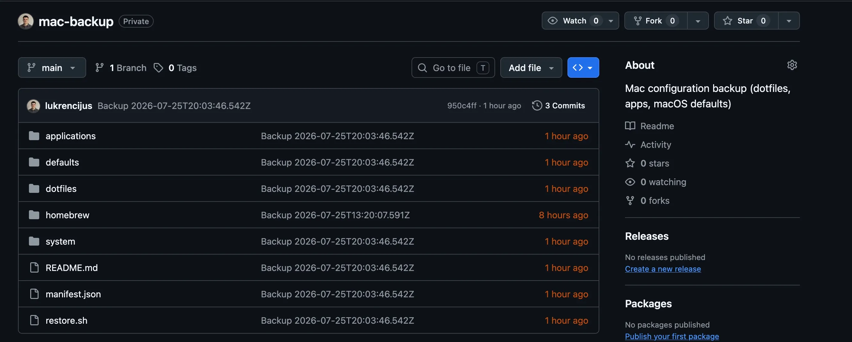Screen dimensions: 852x342
Task: Click the restore.sh file icon
Action: [34, 320]
